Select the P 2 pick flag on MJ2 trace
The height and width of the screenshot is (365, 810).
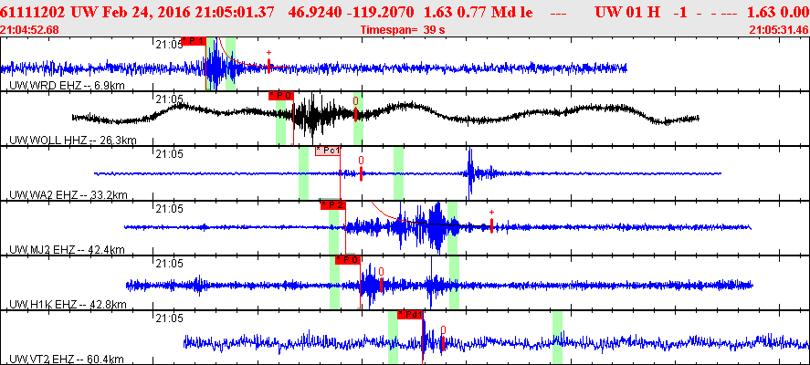pos(333,205)
